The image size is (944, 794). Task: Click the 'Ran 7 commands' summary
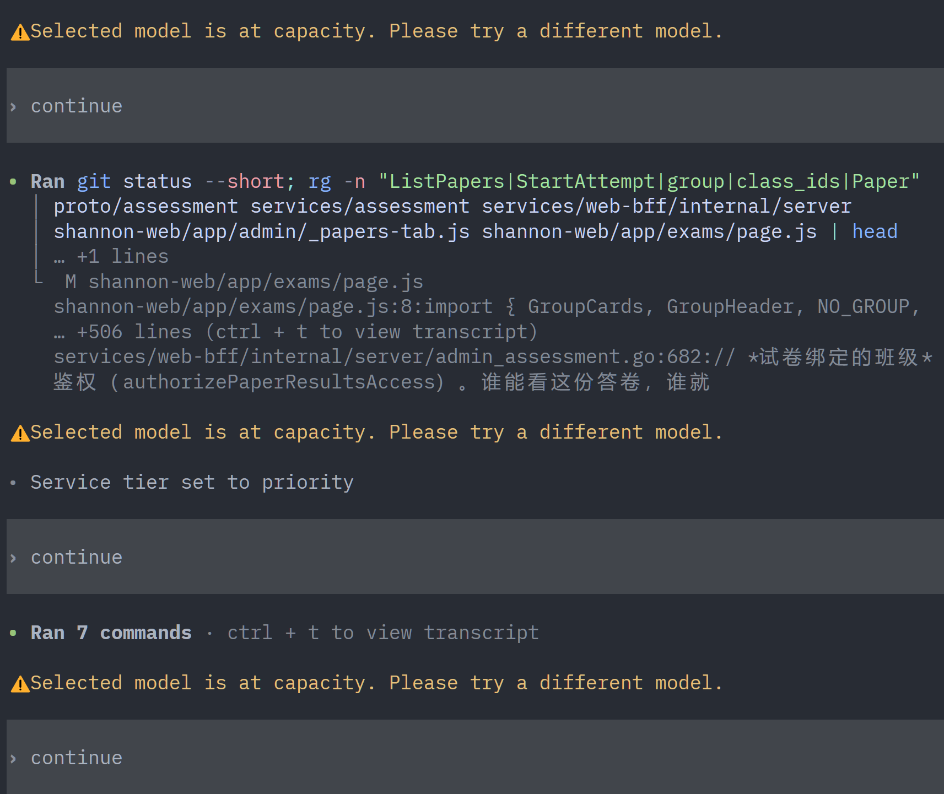(x=111, y=633)
